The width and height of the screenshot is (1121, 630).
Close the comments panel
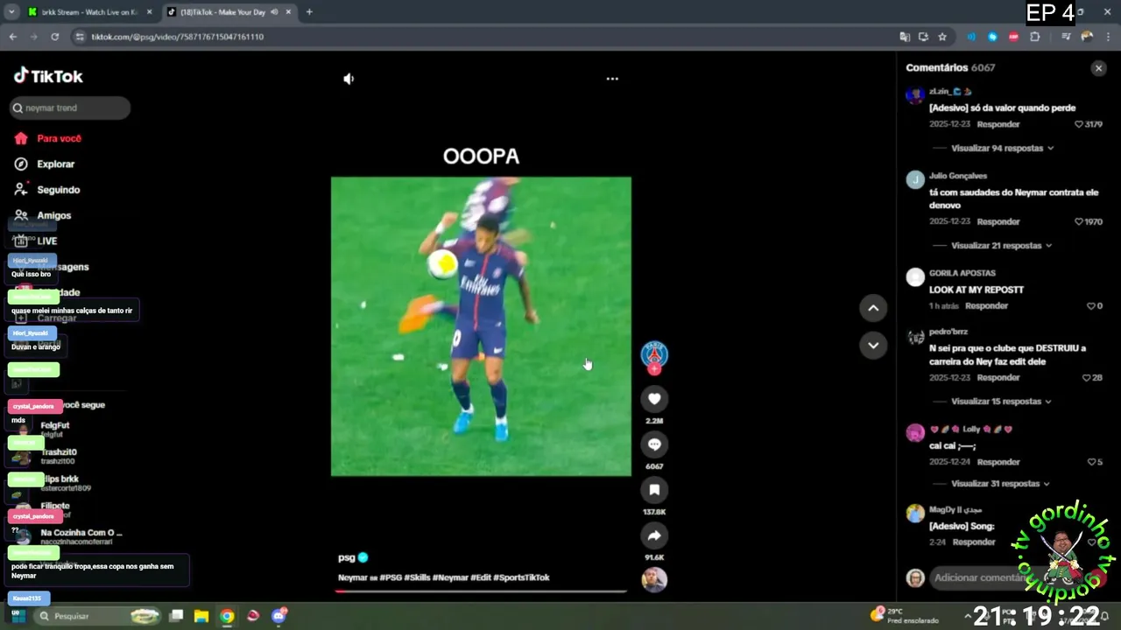(x=1098, y=68)
